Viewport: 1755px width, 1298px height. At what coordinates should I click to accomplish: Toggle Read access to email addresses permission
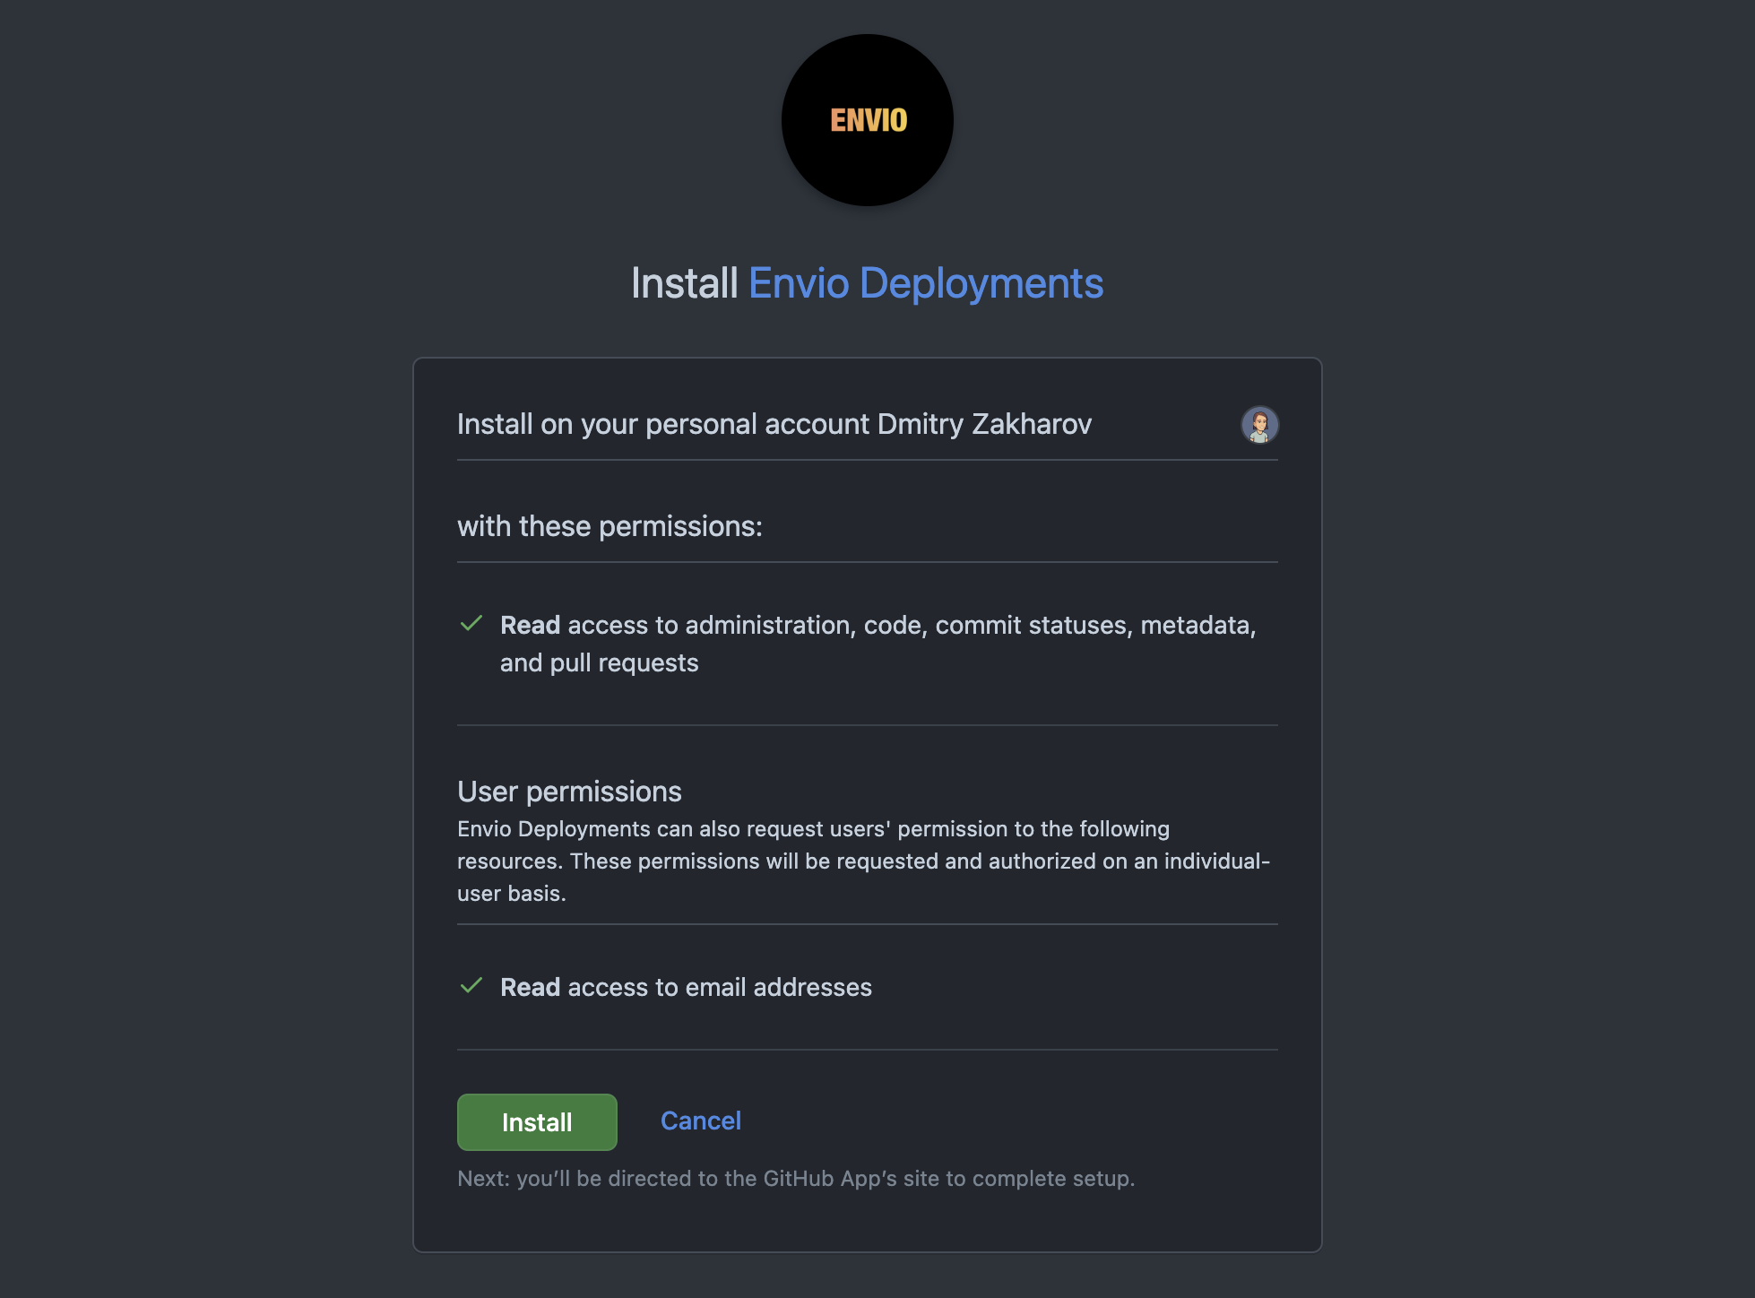(473, 986)
